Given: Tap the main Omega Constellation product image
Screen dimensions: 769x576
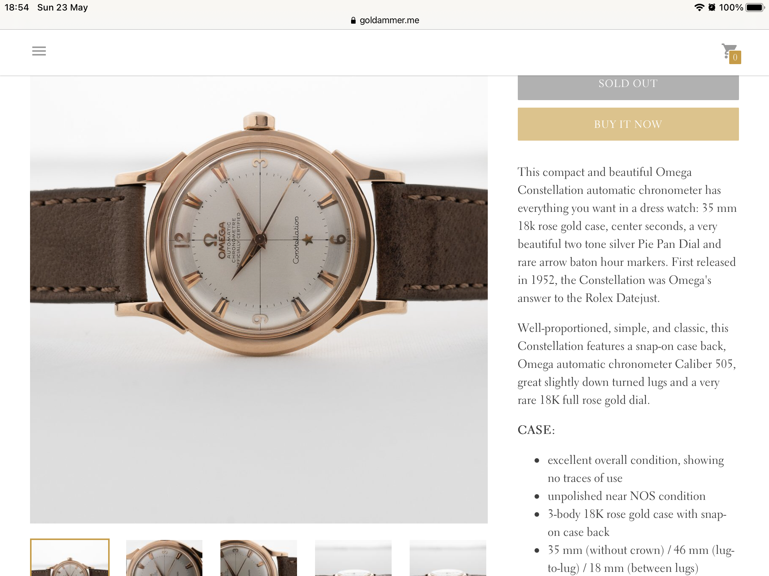Looking at the screenshot, I should pos(259,299).
